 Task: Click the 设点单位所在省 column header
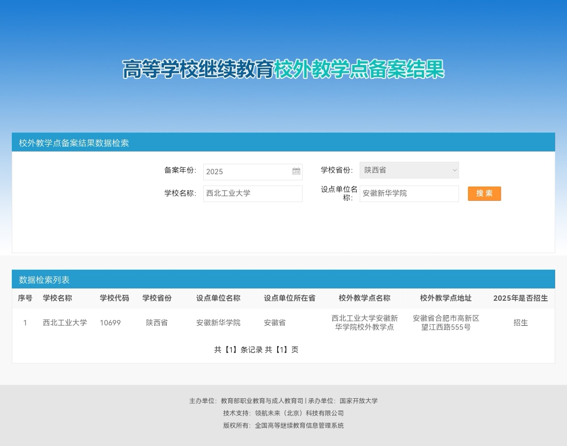[289, 298]
